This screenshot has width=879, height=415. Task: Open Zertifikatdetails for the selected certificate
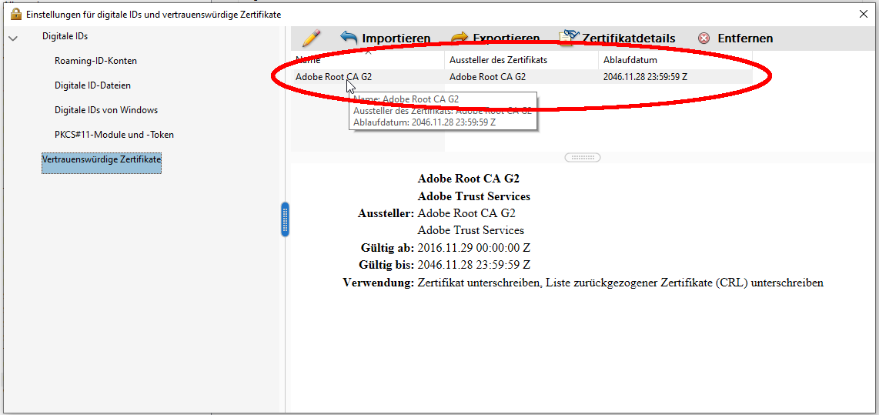617,38
